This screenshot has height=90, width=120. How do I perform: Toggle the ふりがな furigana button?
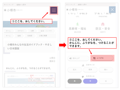point(102,58)
